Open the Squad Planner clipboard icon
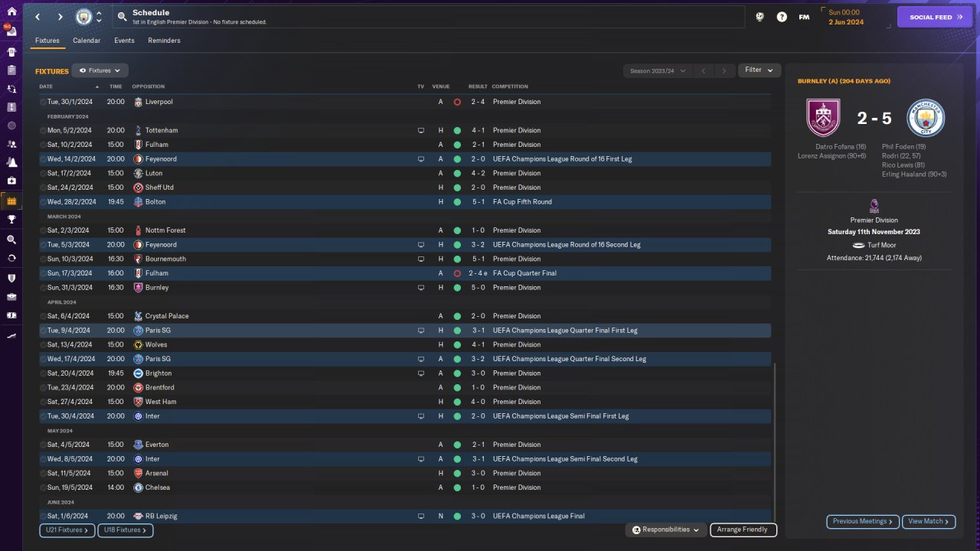980x551 pixels. click(11, 70)
